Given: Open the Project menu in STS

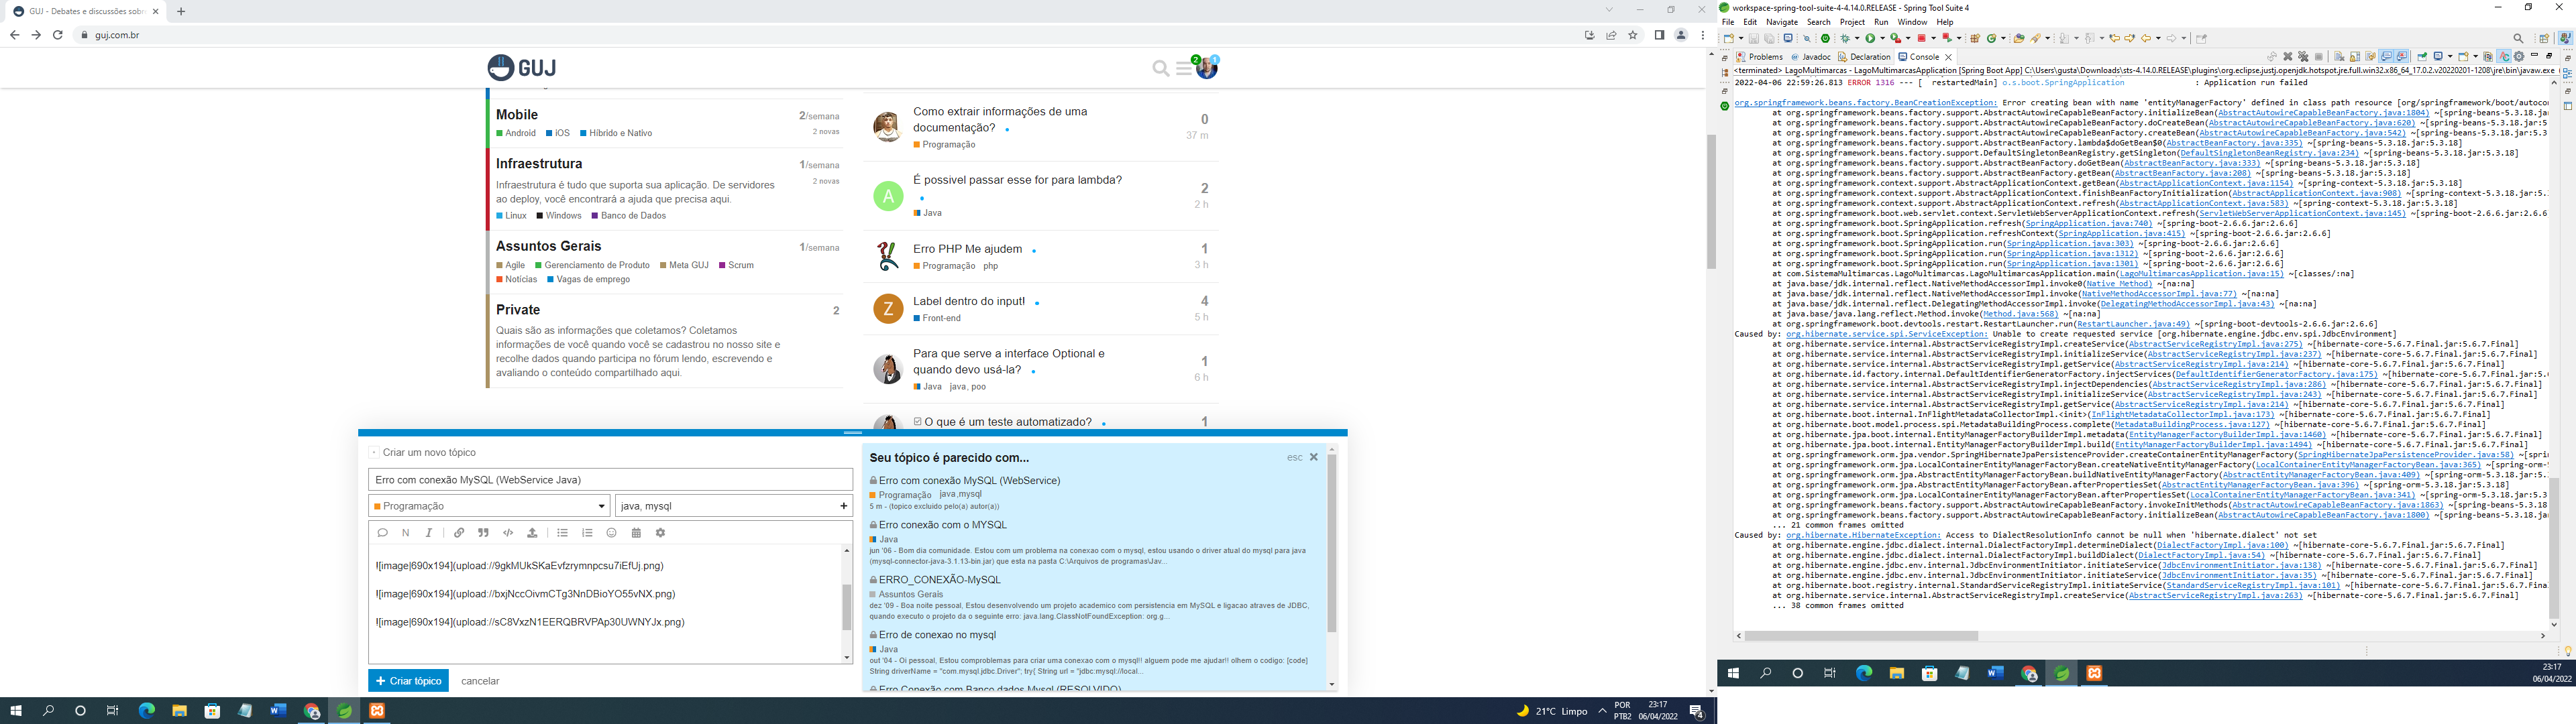Looking at the screenshot, I should 1852,22.
